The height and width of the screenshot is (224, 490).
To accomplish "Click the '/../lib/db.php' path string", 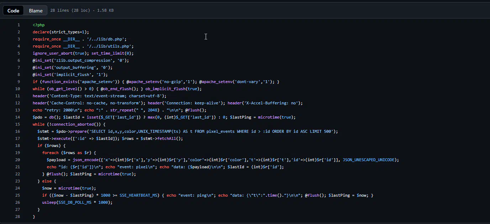I will click(106, 39).
